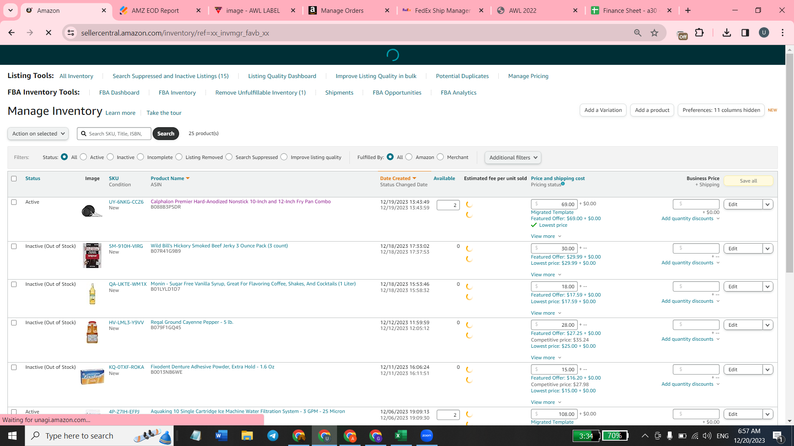Expand quantity discounts for Cayenne Pepper row
Screen dimensions: 794x446
point(691,339)
